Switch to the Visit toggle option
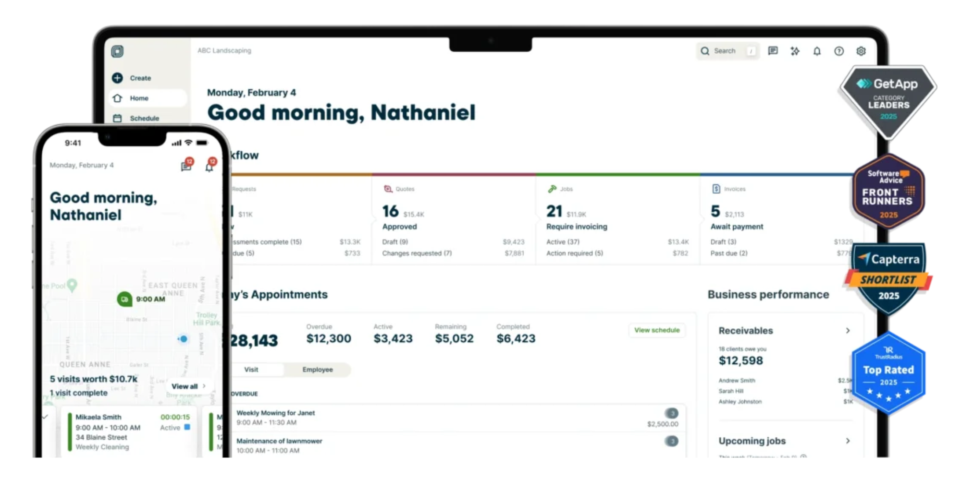Viewport: 961px width, 480px height. coord(251,370)
